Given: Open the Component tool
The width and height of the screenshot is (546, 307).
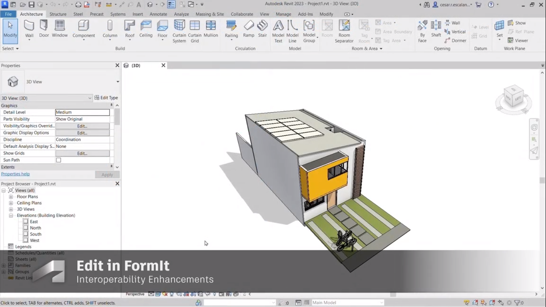Looking at the screenshot, I should pos(84,30).
